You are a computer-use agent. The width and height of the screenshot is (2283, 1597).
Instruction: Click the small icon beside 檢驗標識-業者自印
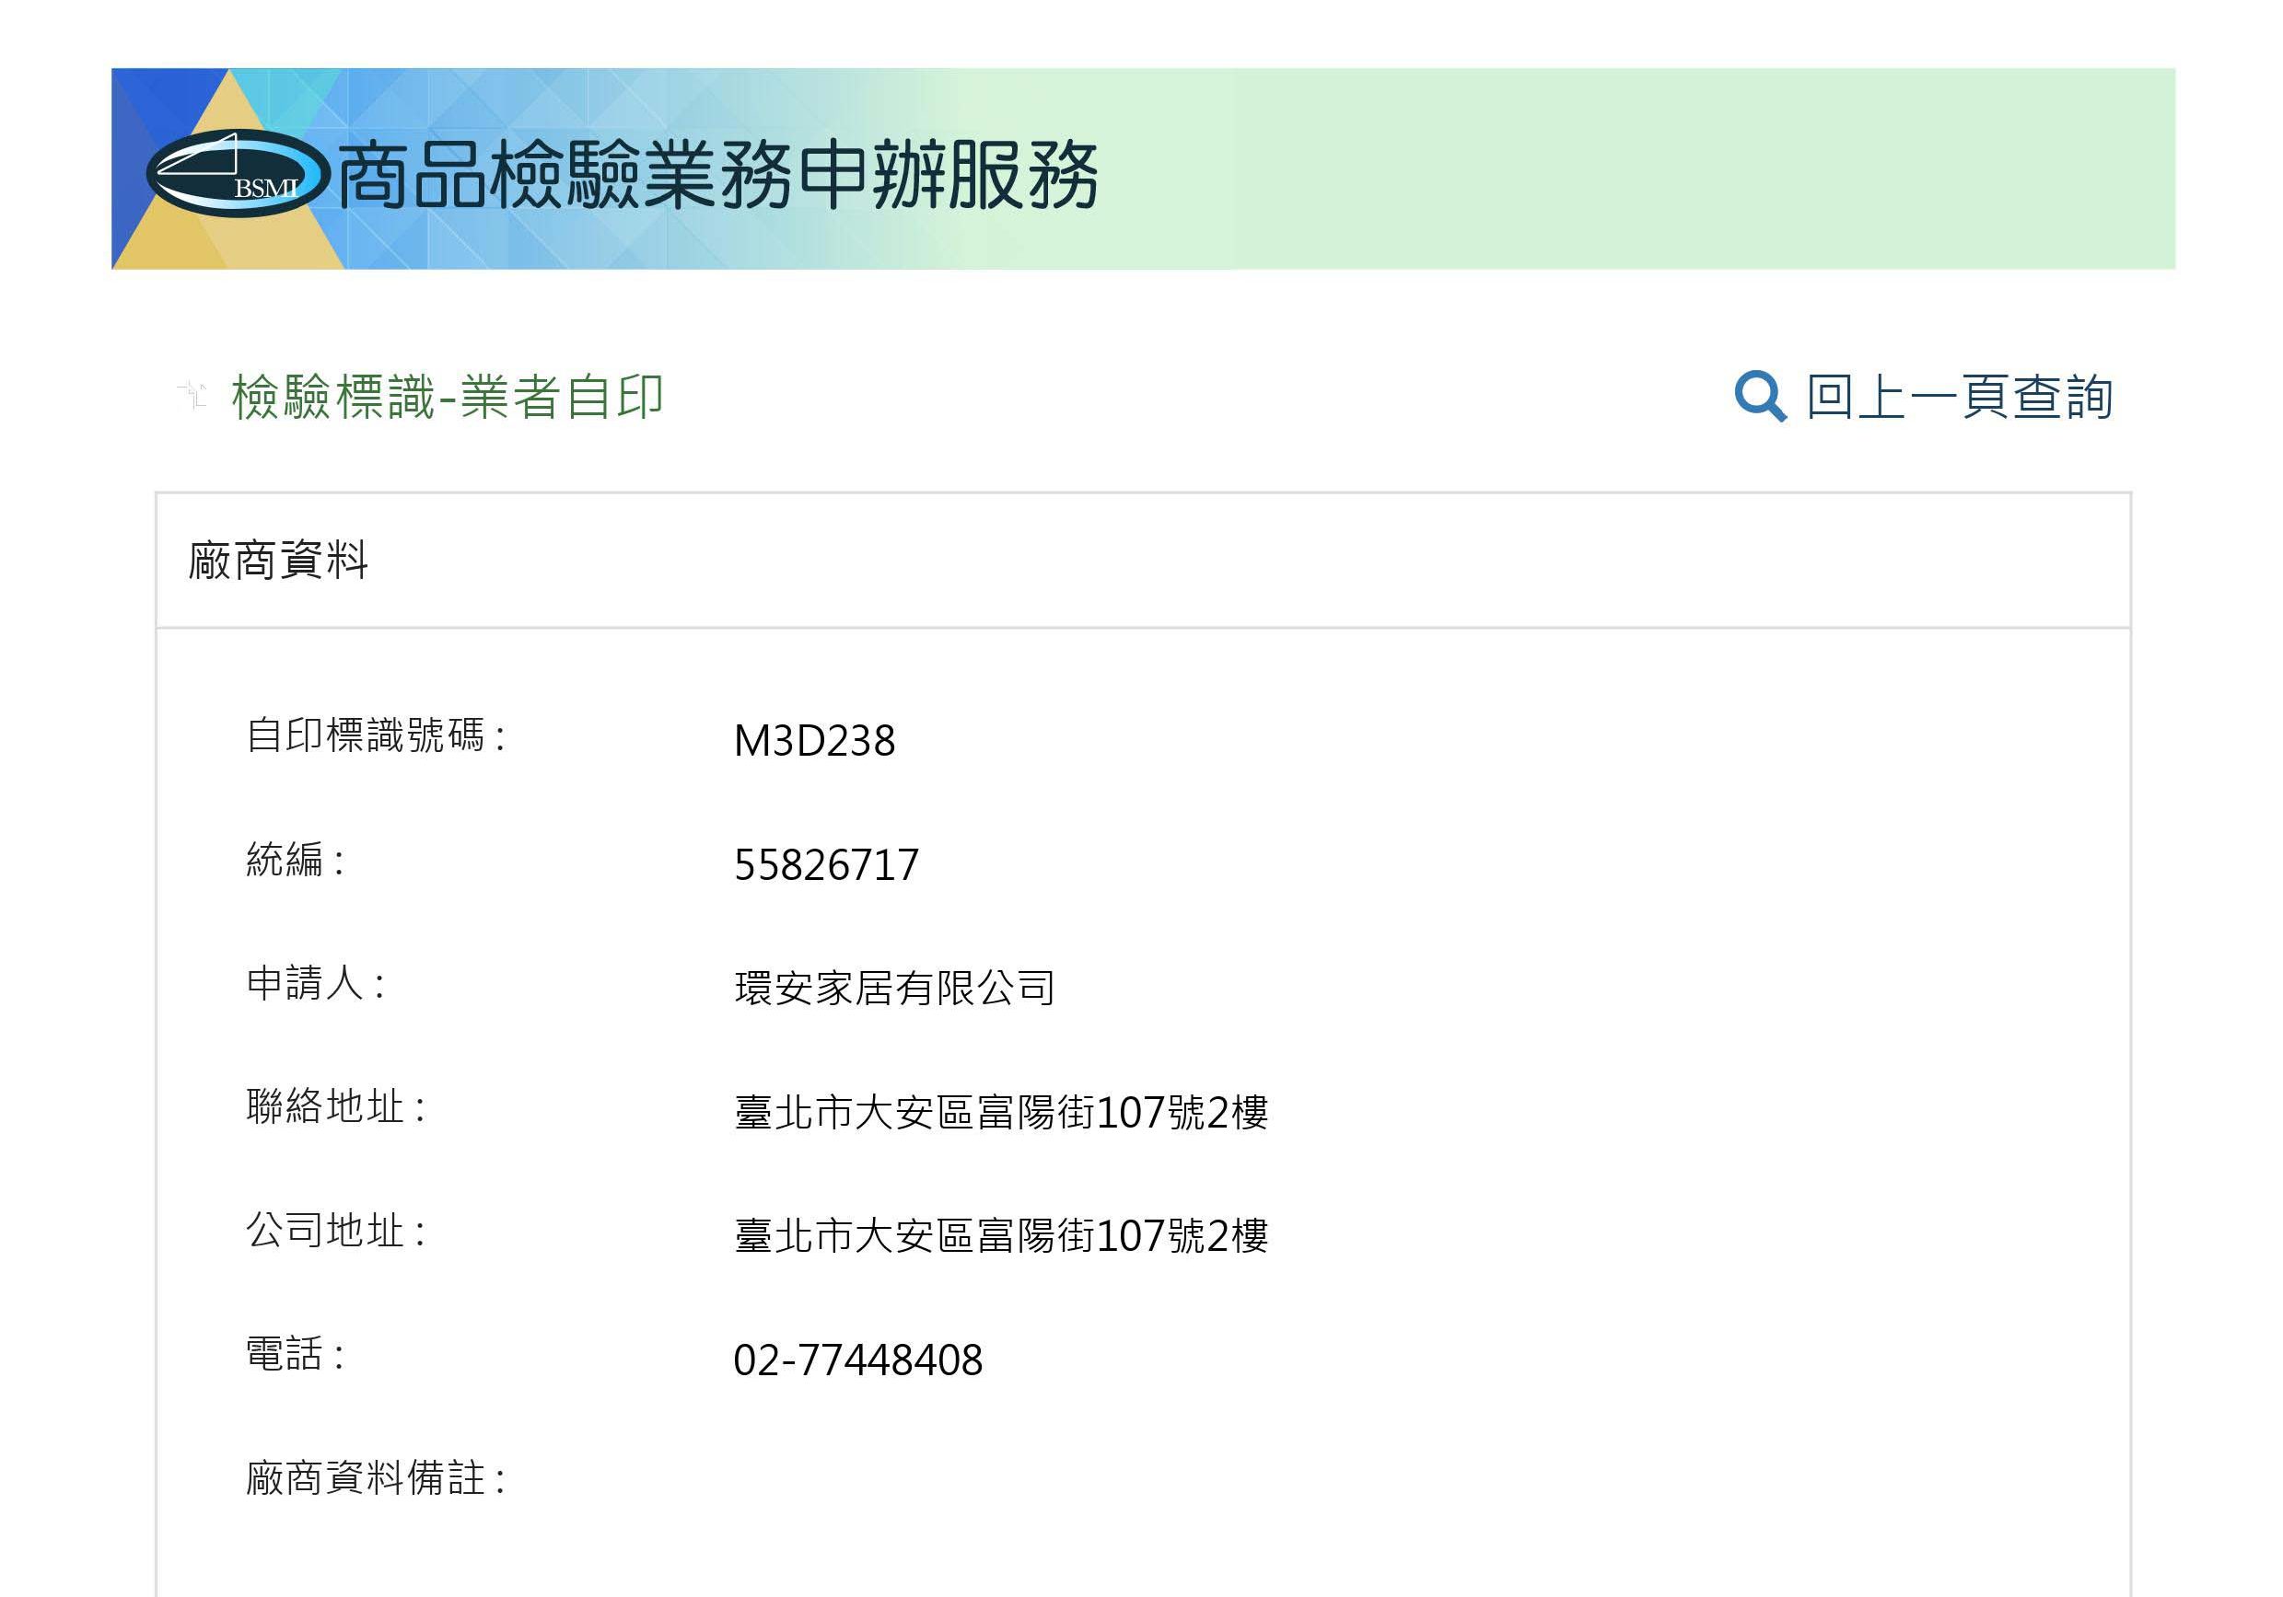192,395
